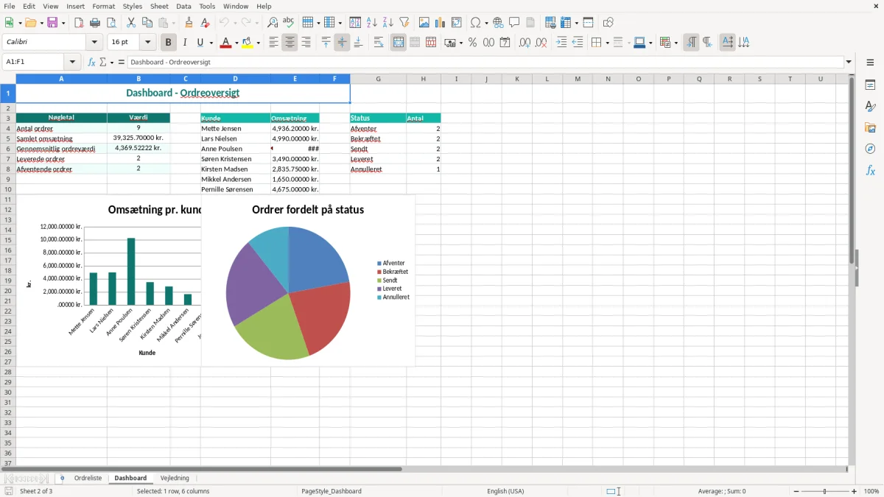Open Find and Replace
884x497 pixels.
273,23
